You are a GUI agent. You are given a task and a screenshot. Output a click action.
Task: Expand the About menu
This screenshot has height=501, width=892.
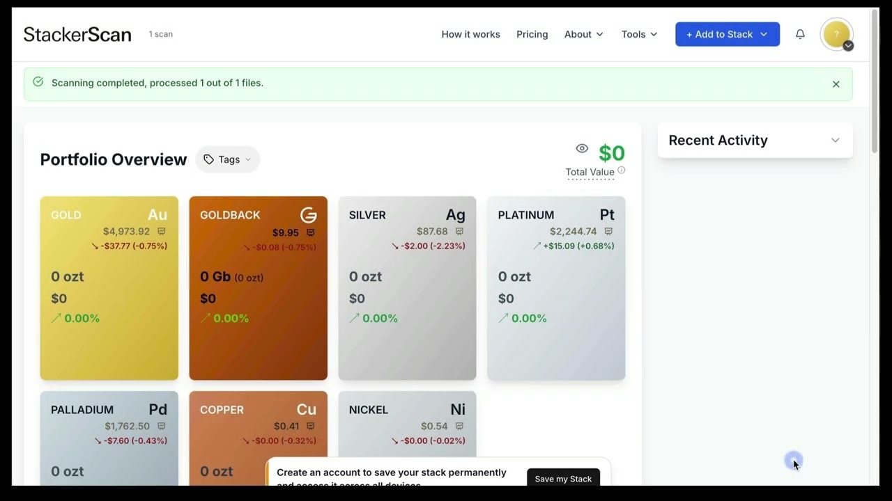(584, 34)
